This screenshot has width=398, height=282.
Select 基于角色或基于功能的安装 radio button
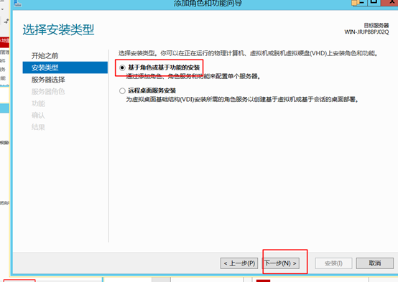(122, 67)
